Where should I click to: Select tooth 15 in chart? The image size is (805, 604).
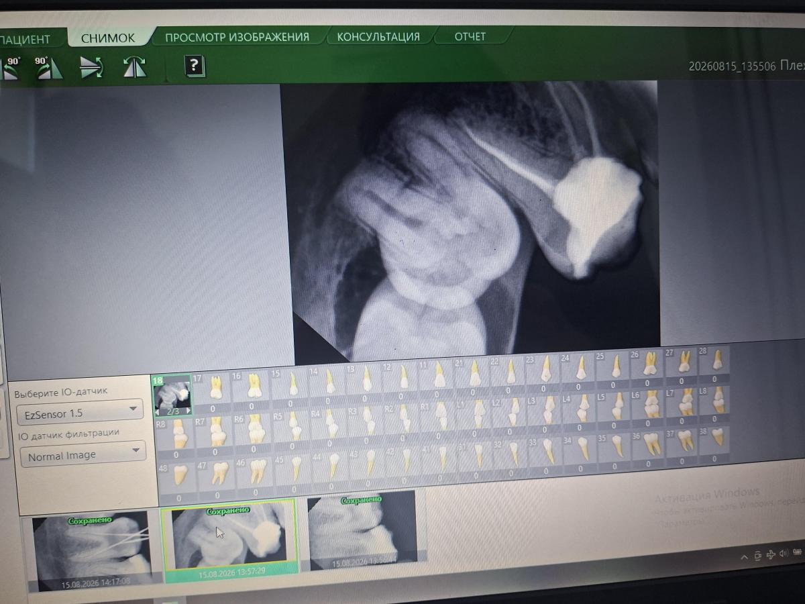(290, 388)
